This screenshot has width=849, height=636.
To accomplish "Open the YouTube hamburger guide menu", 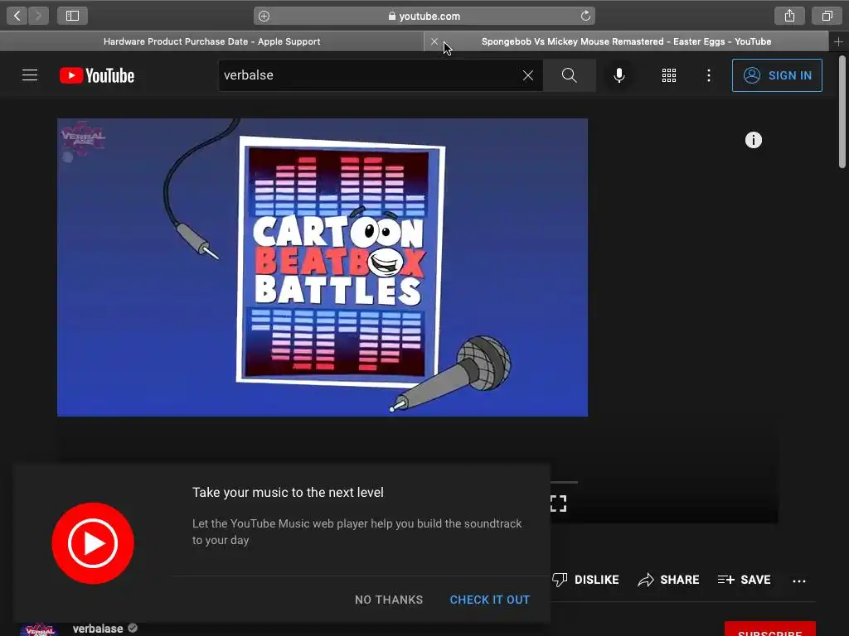I will coord(30,75).
